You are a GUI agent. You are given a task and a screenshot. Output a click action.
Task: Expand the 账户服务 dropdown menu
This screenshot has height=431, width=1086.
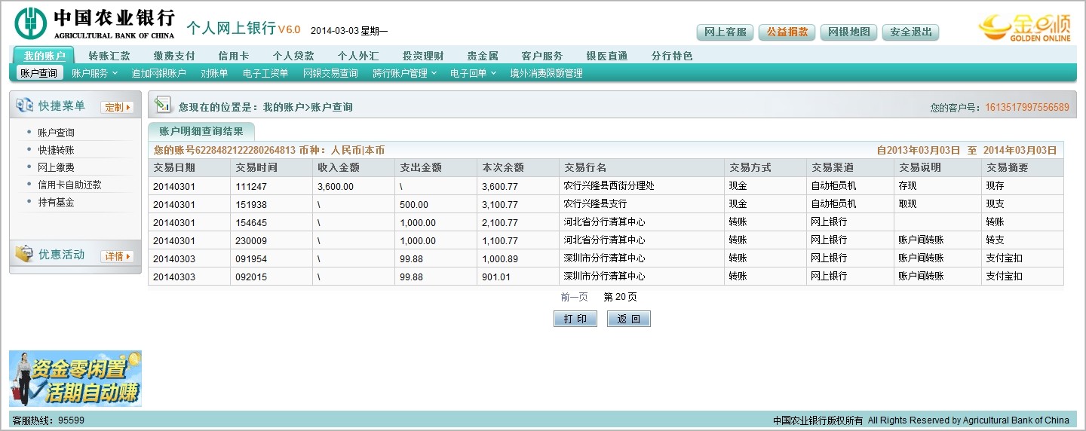[94, 73]
